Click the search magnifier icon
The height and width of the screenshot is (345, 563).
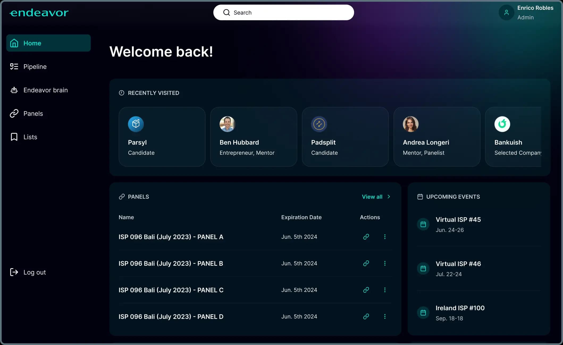(x=226, y=12)
